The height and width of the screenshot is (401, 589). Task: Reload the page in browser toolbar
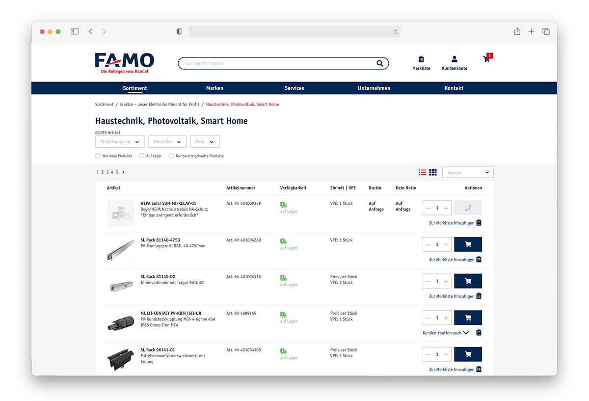pos(395,32)
